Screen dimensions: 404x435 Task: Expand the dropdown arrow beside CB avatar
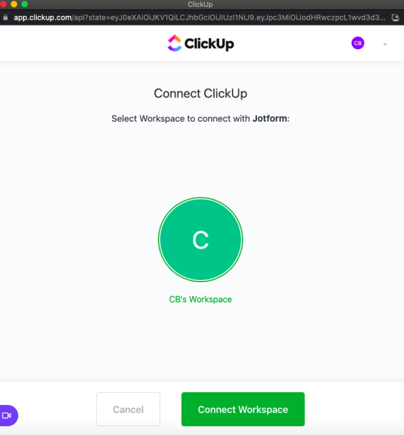tap(385, 44)
